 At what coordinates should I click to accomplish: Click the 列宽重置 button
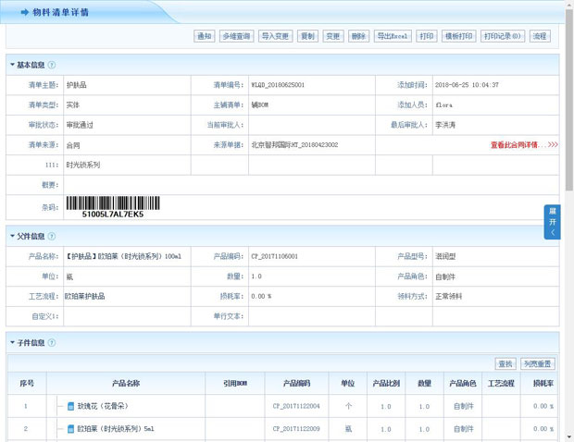click(537, 364)
